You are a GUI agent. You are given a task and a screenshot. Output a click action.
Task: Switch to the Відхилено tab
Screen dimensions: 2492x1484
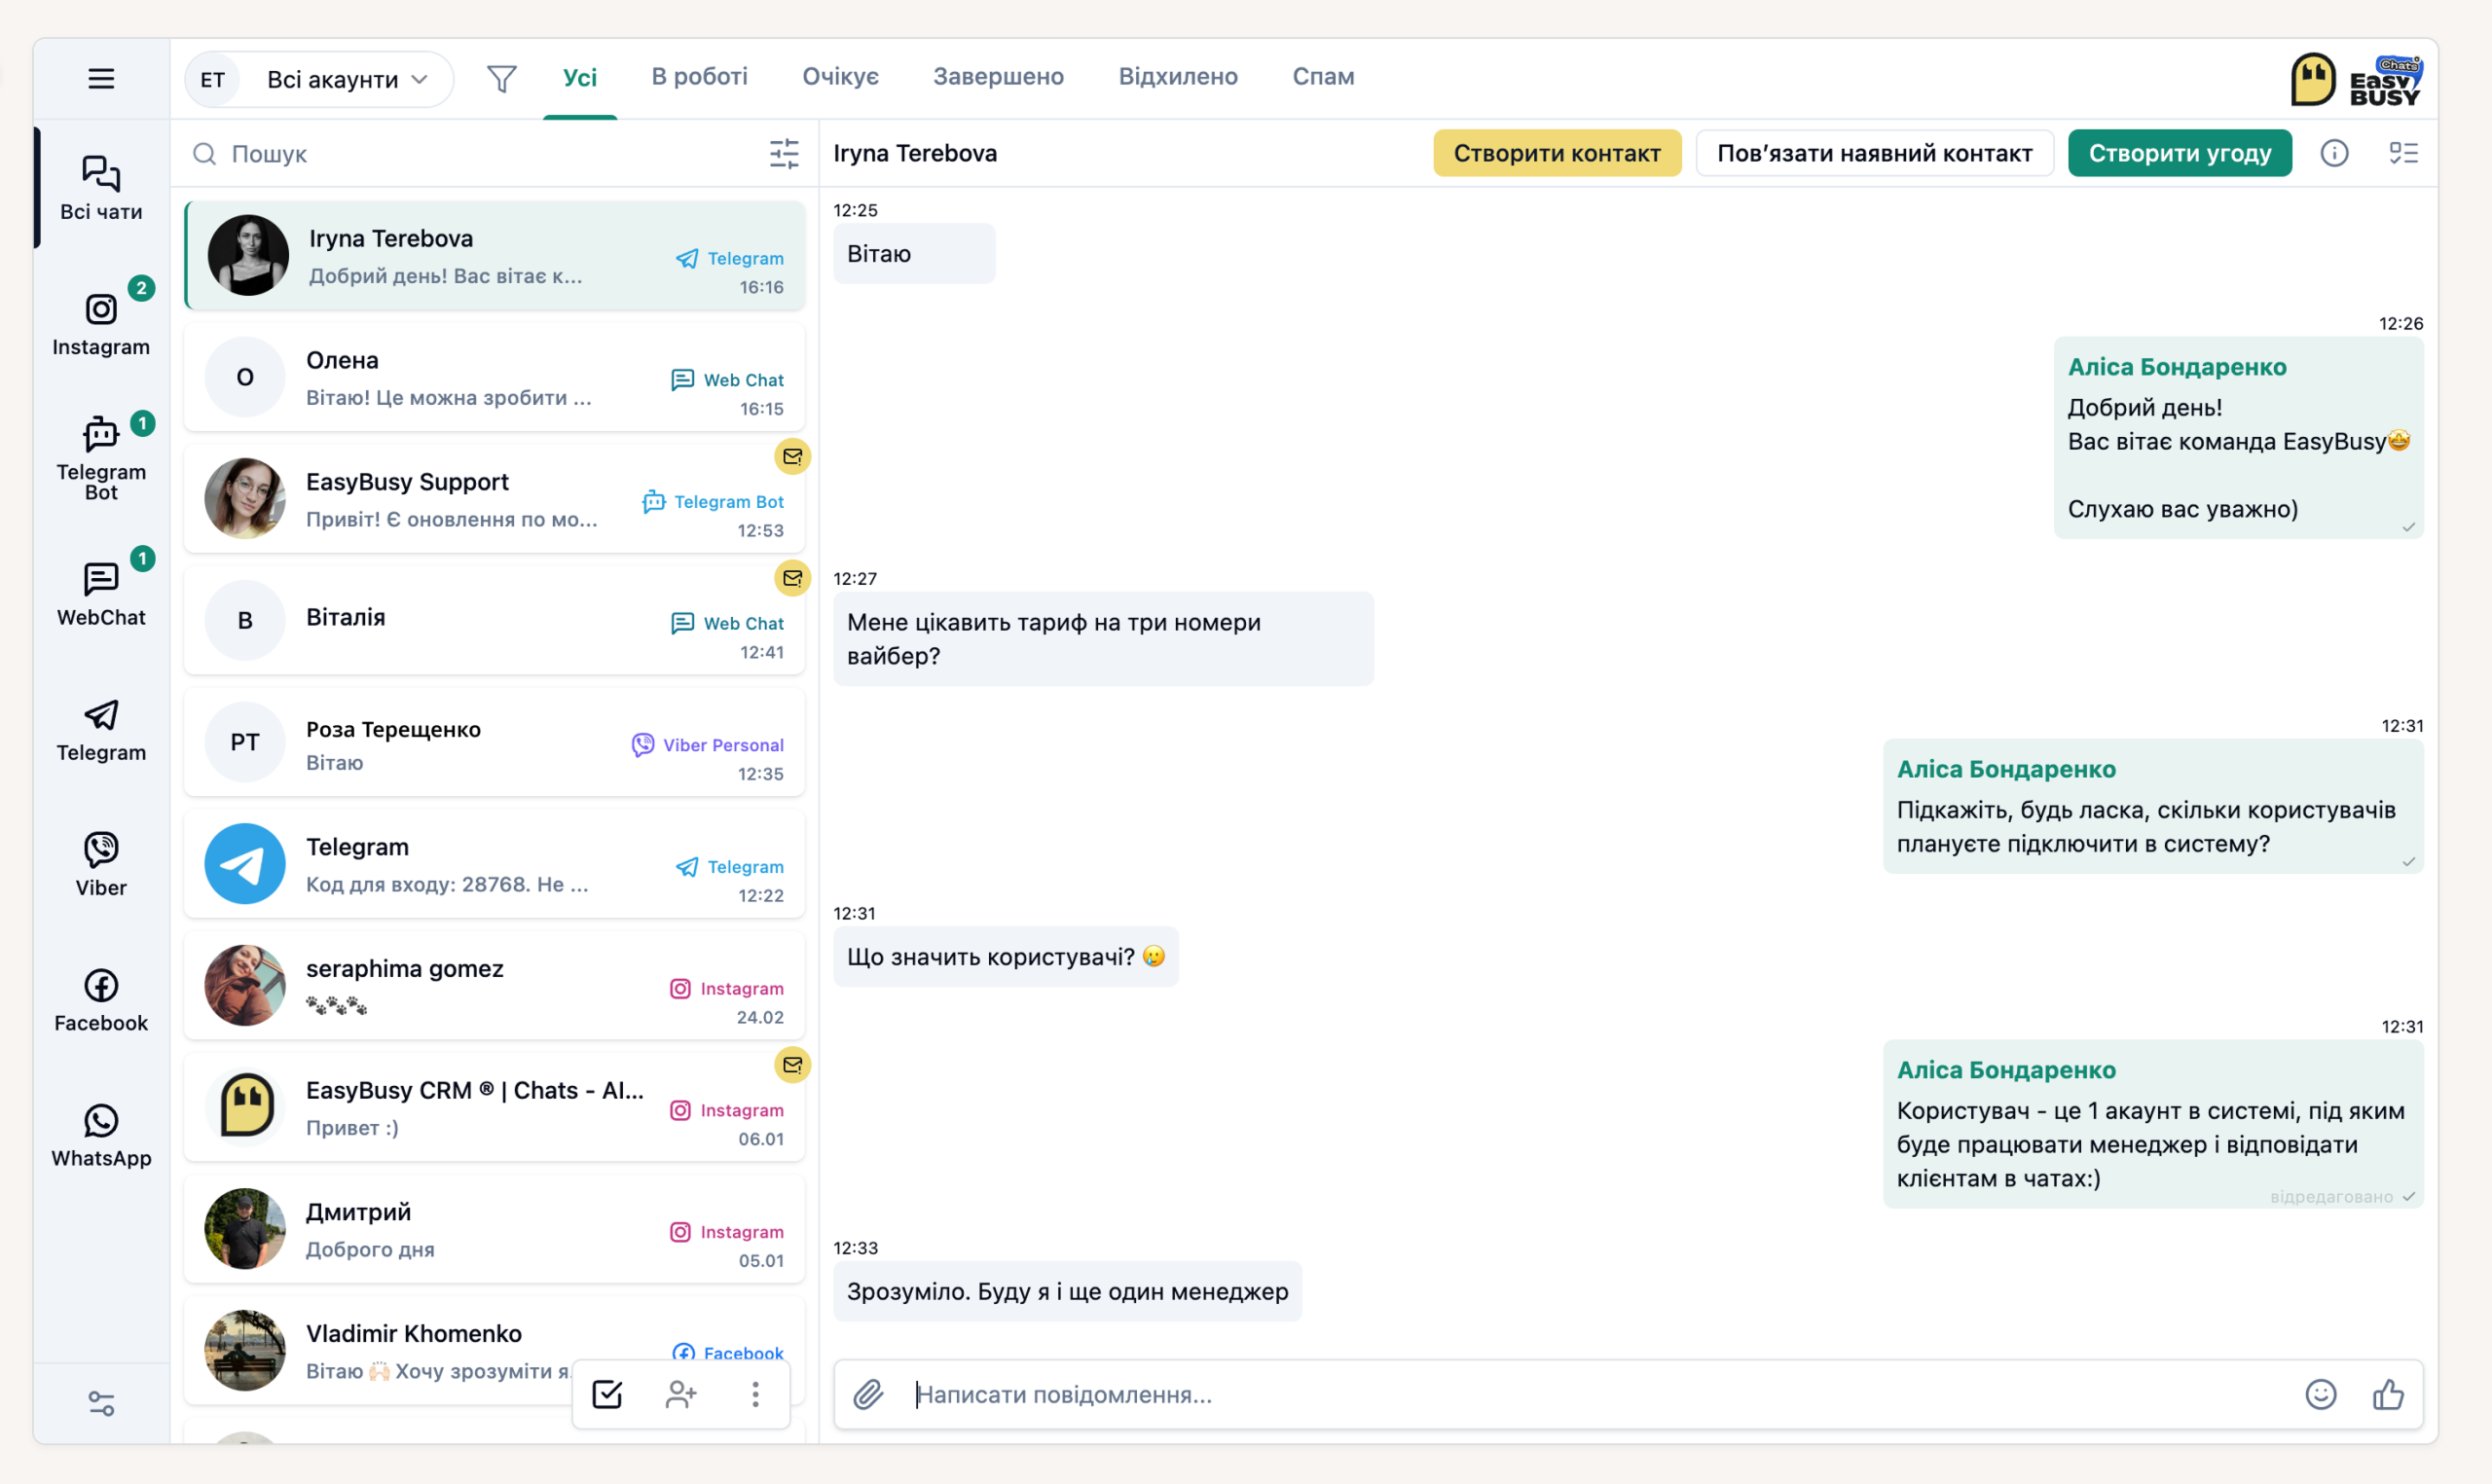pos(1178,77)
